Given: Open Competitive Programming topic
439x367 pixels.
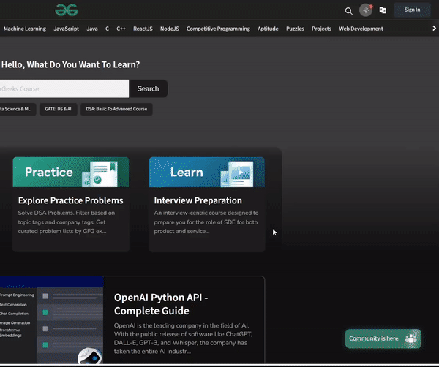Looking at the screenshot, I should [218, 29].
